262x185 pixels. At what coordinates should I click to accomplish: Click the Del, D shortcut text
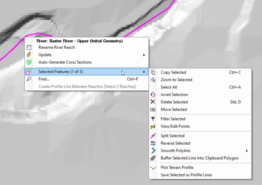tap(235, 102)
